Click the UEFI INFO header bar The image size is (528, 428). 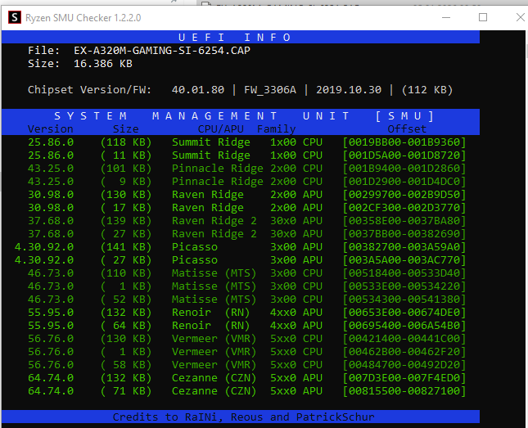[x=241, y=37]
